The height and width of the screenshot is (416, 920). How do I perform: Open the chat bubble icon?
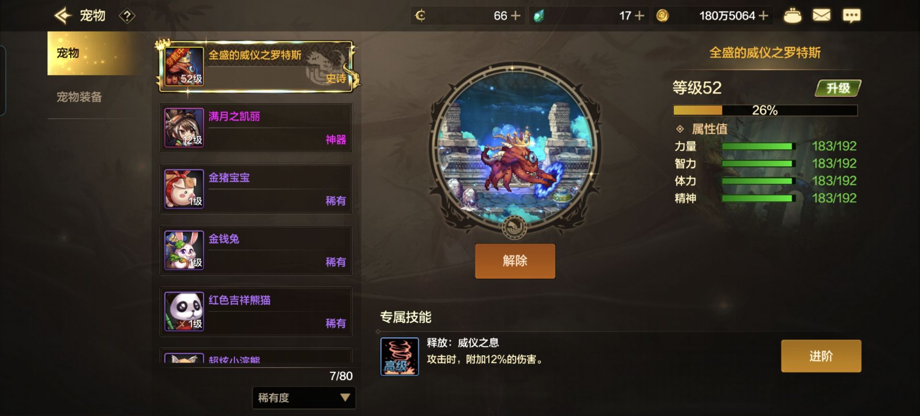pos(851,16)
